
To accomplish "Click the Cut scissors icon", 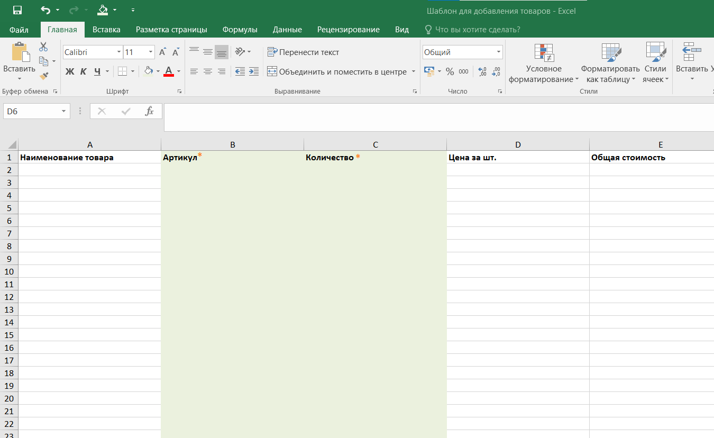I will coord(43,47).
